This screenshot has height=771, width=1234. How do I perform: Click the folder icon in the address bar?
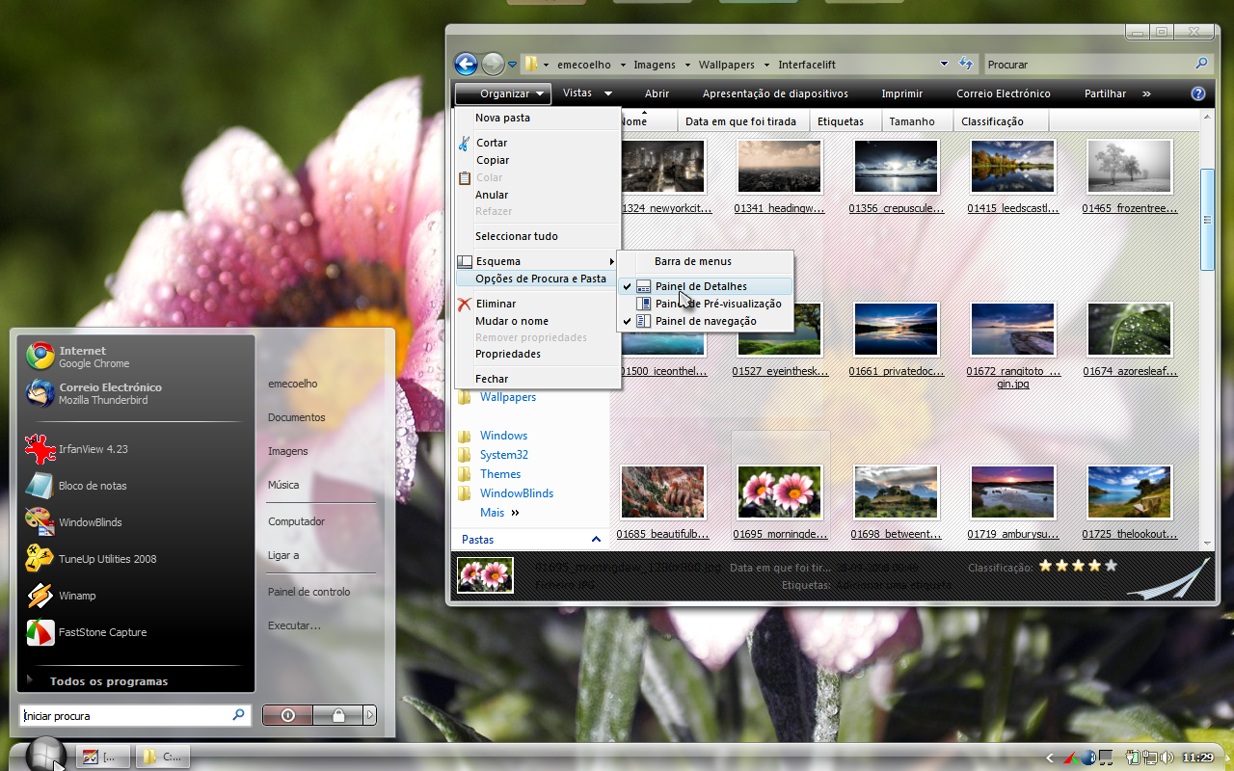tap(531, 65)
